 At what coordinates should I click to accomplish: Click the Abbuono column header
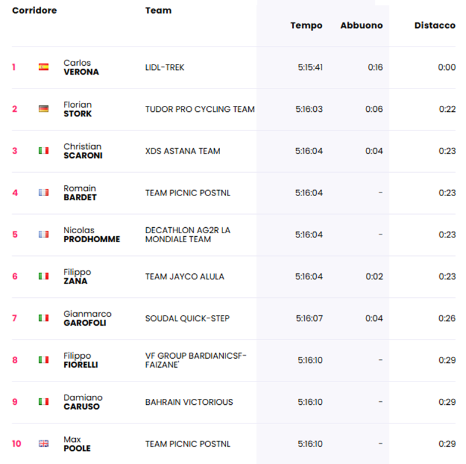coord(362,25)
